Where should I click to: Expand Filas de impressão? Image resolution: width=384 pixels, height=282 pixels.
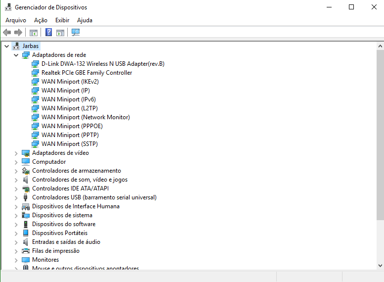pos(16,251)
